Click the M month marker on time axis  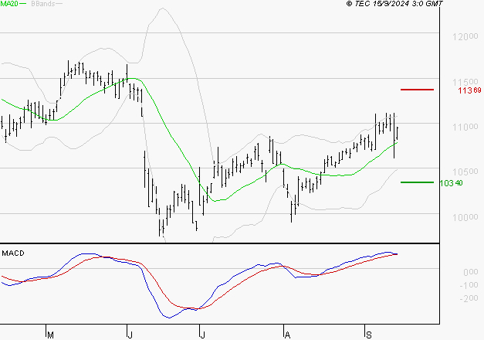pyautogui.click(x=51, y=335)
